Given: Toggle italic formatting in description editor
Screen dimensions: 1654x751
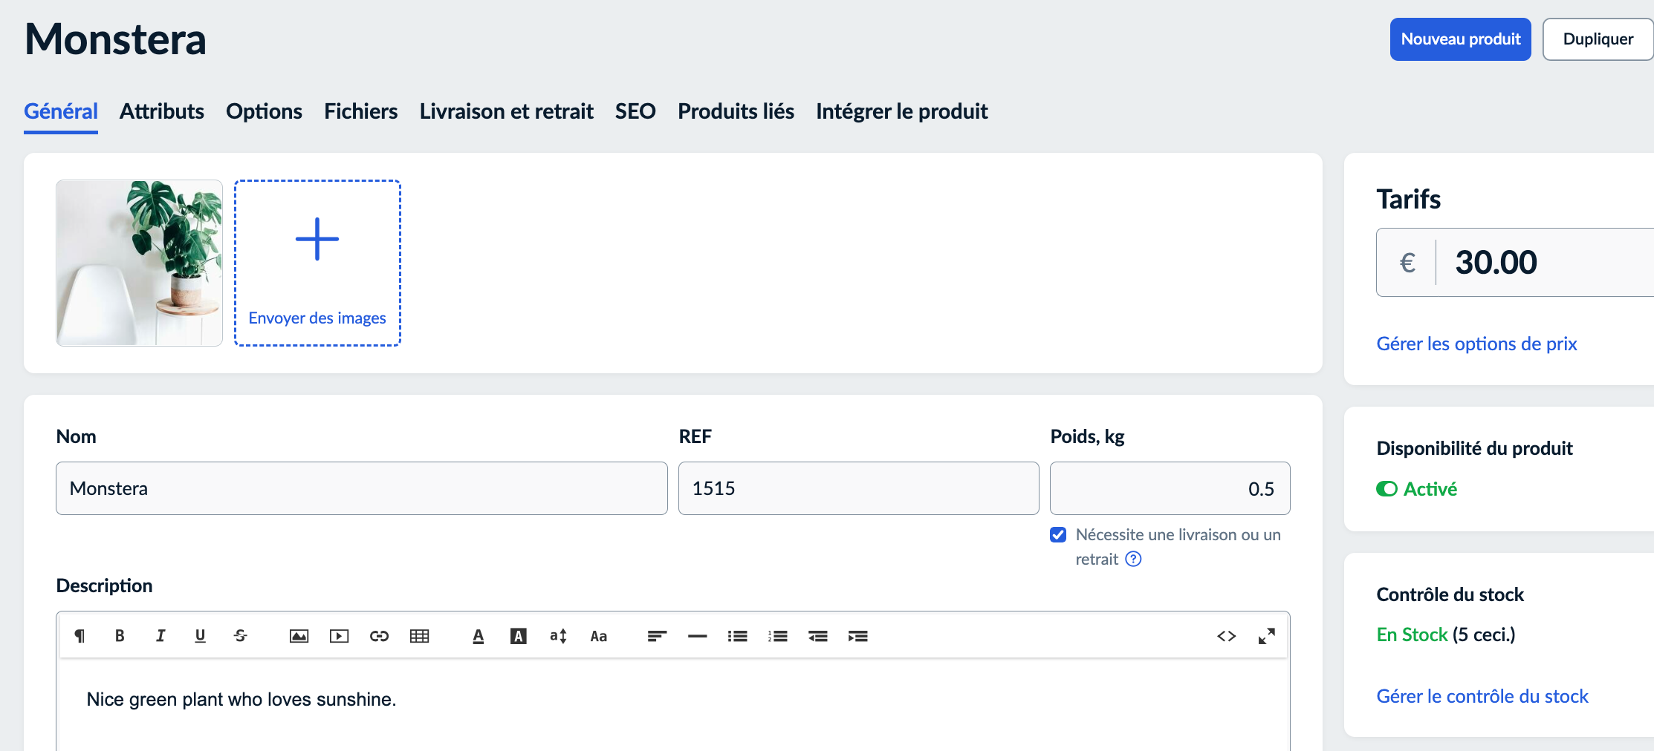Looking at the screenshot, I should click(160, 636).
